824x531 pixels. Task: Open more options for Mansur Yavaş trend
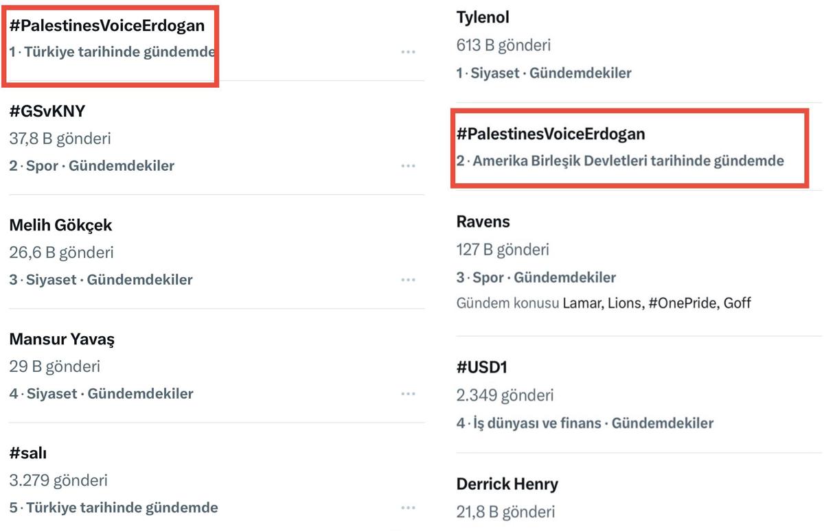pos(409,394)
